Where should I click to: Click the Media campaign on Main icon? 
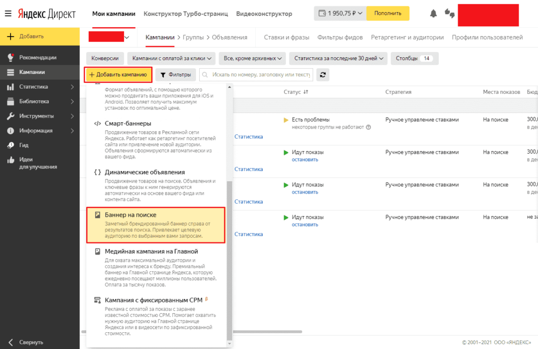click(x=97, y=251)
